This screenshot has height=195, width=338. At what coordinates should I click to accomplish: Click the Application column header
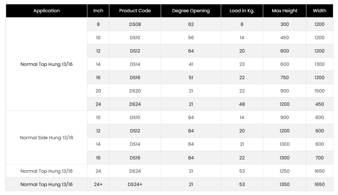coord(46,11)
